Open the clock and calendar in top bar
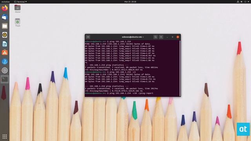Screen dimensions: 251x141 point(130,2)
